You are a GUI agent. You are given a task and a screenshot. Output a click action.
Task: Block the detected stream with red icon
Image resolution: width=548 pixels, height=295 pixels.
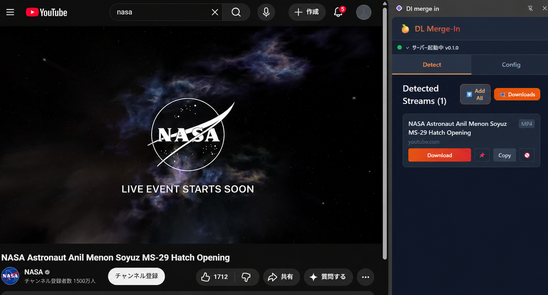click(x=527, y=155)
